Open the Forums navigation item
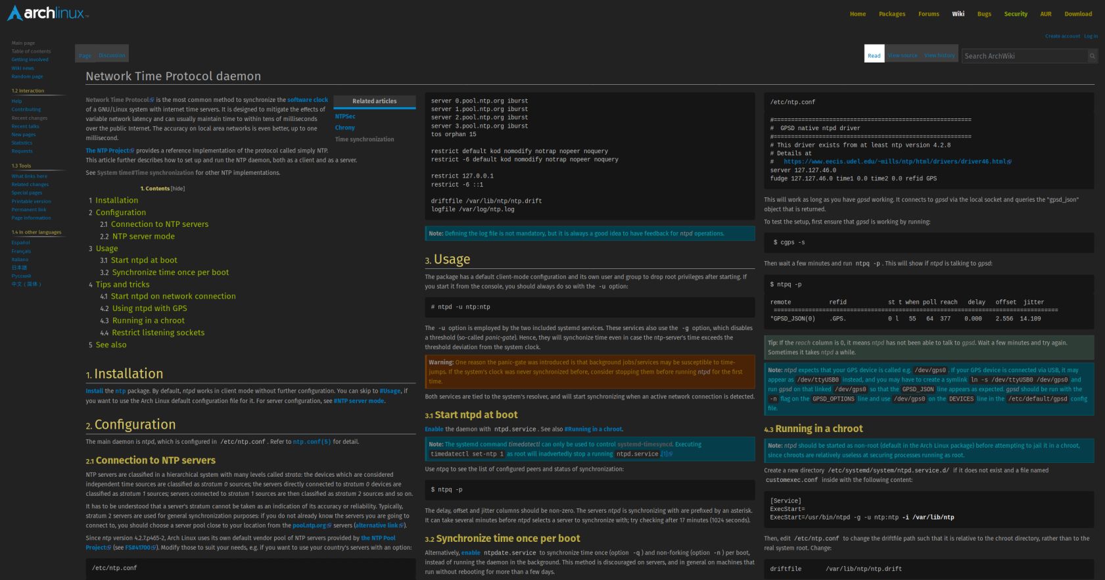The width and height of the screenshot is (1105, 580). click(929, 14)
